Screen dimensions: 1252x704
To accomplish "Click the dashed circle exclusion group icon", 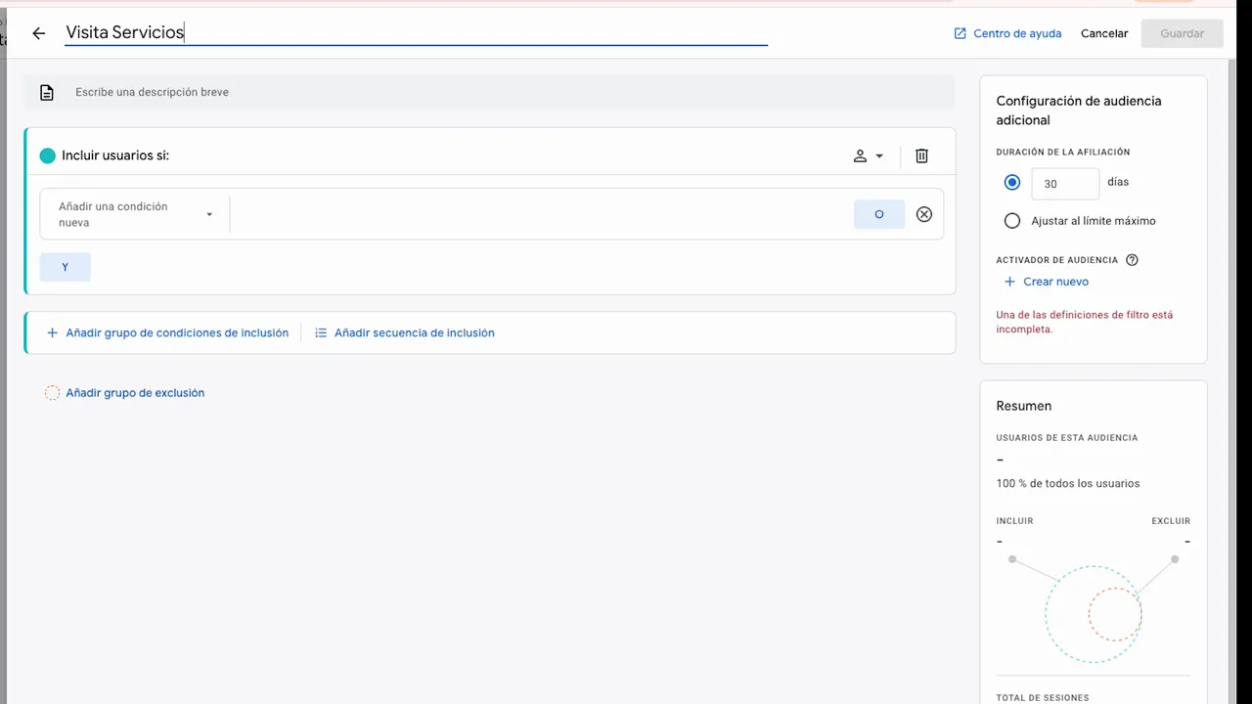I will (53, 393).
